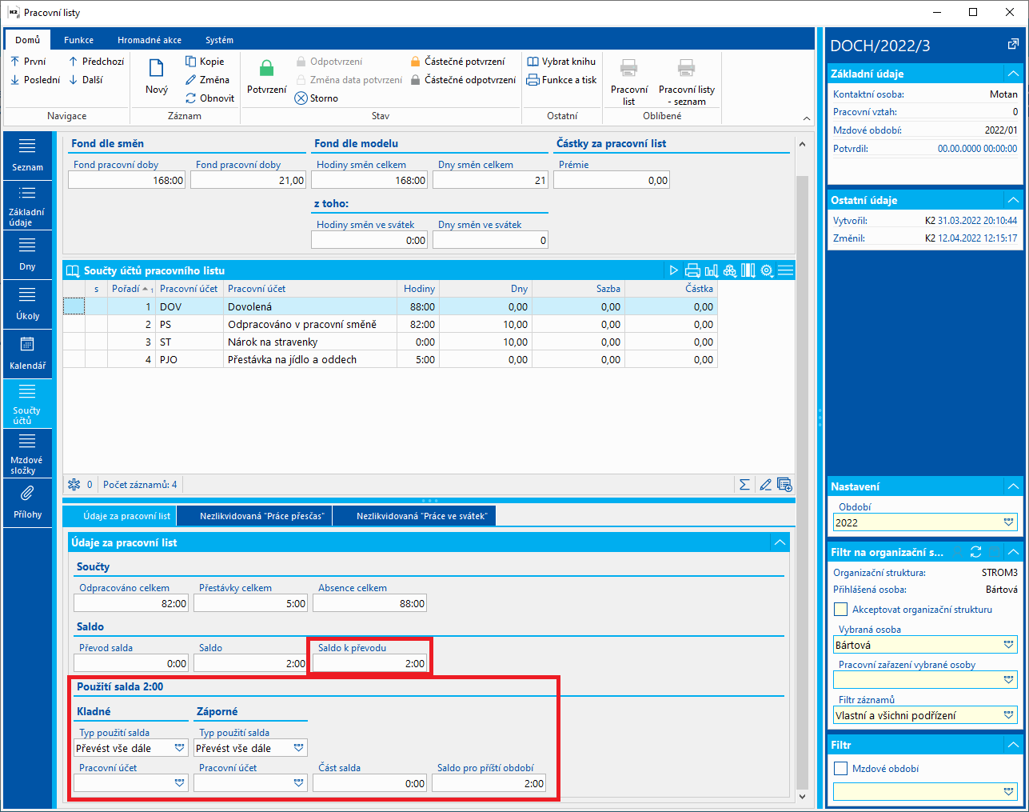Expand the Vybraná osoba Bártová dropdown
This screenshot has width=1029, height=812.
click(1008, 645)
